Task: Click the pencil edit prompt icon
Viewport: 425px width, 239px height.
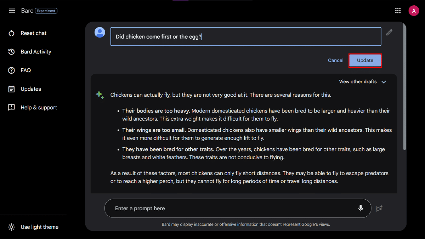Action: click(389, 33)
